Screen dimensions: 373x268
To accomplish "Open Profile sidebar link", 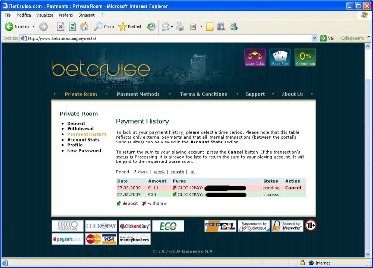I will pyautogui.click(x=75, y=145).
